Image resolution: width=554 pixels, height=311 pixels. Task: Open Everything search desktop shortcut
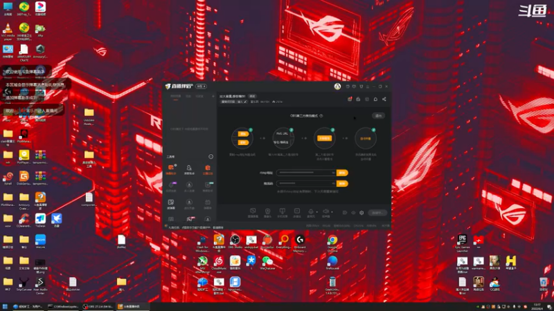284,242
